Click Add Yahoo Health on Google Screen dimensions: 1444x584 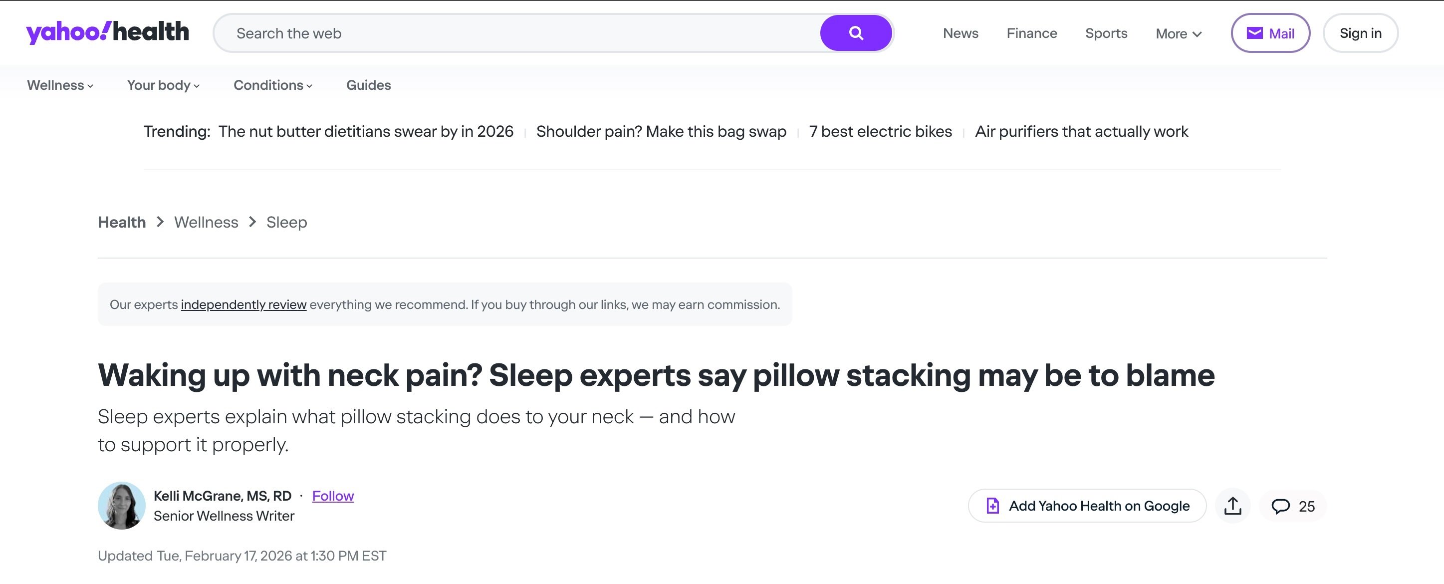coord(1087,506)
